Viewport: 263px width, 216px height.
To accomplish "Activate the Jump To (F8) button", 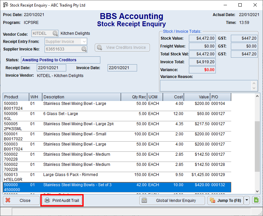I will pyautogui.click(x=226, y=200).
